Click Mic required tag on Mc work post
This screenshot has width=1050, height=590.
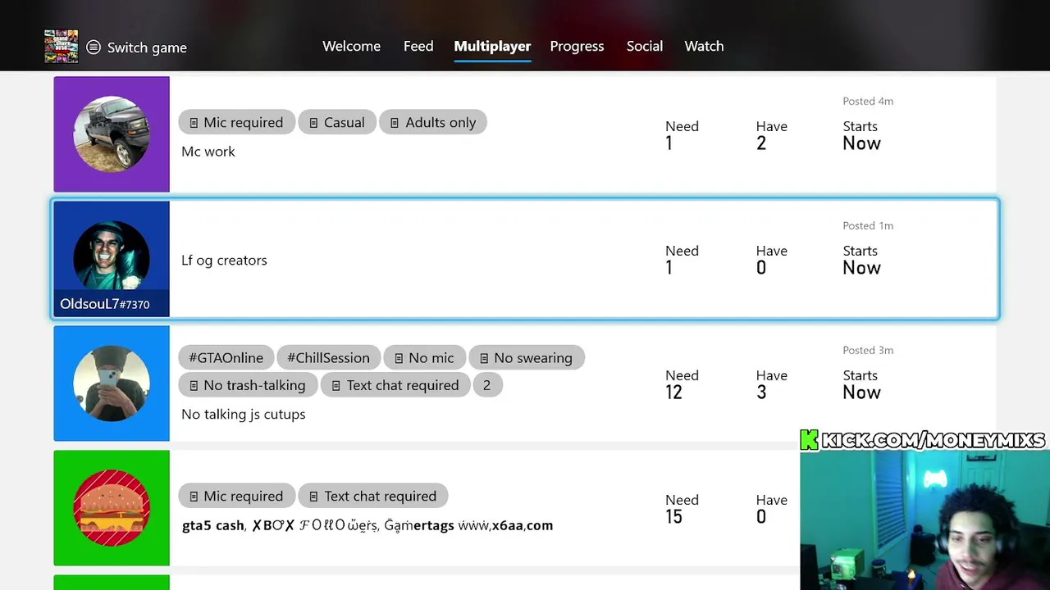236,122
